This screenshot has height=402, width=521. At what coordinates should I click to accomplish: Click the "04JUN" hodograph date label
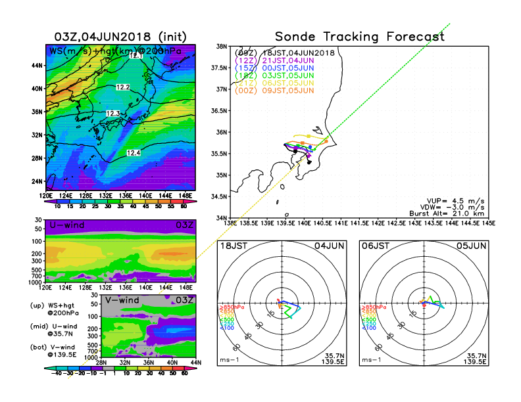[330, 246]
